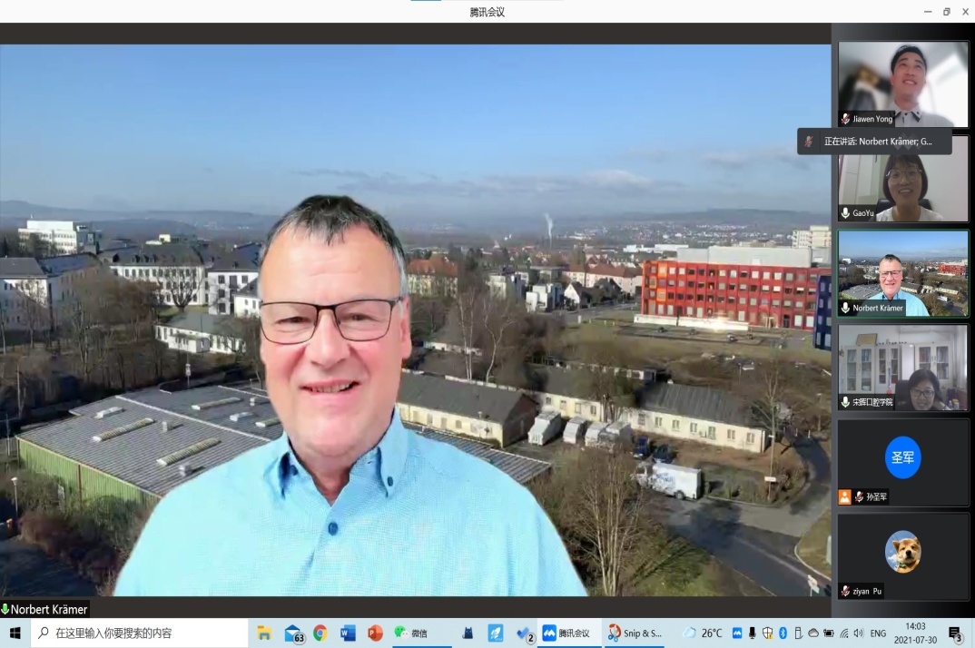This screenshot has width=975, height=648.
Task: Click the Windows Start button
Action: (x=15, y=633)
